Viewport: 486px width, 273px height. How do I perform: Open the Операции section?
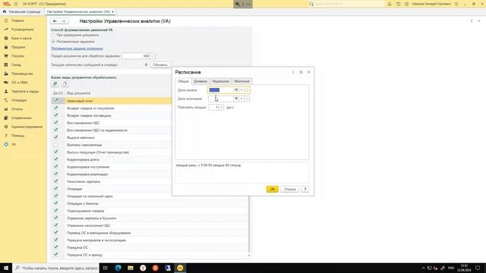click(19, 100)
